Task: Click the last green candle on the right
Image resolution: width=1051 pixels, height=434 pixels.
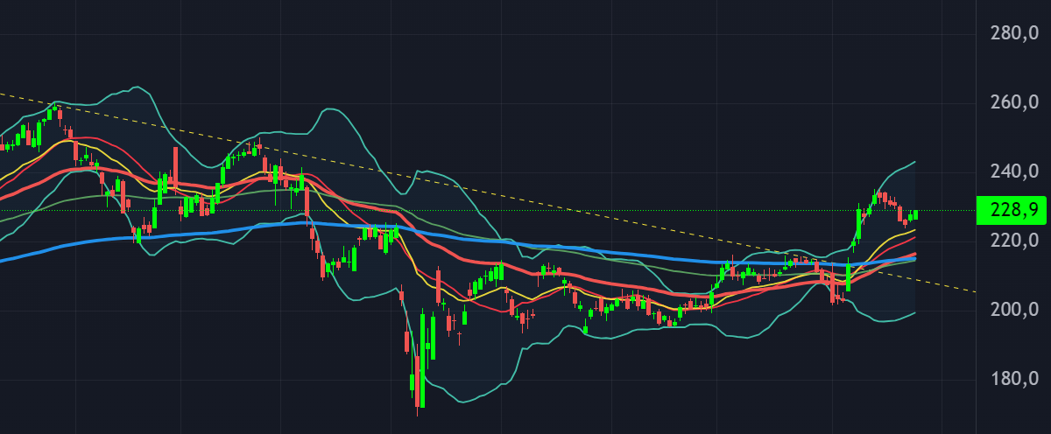Action: click(x=915, y=214)
